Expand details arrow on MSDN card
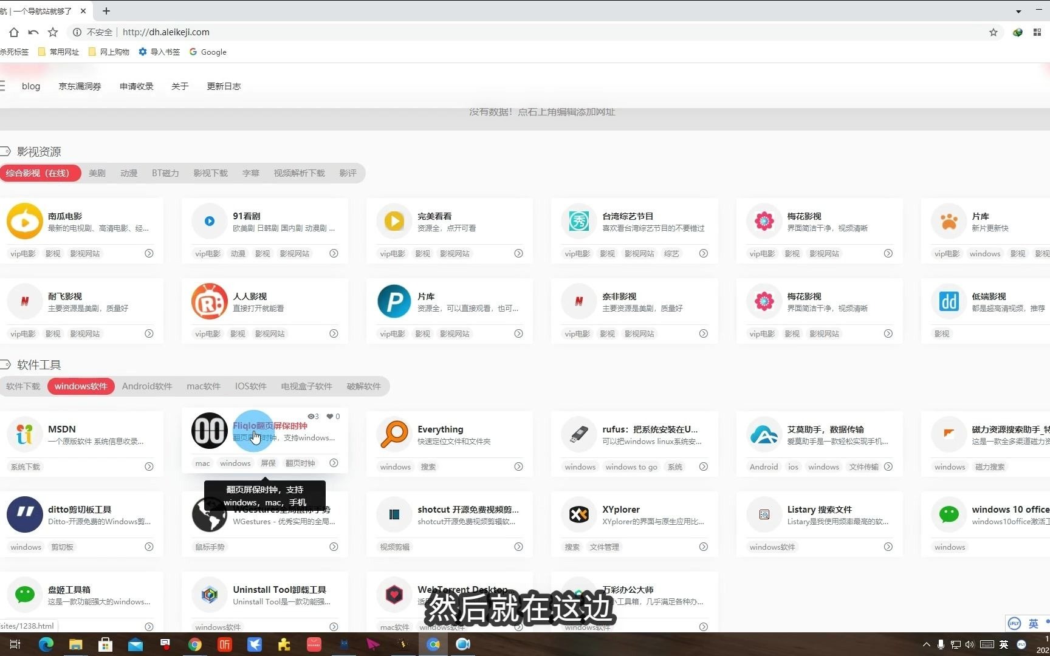Viewport: 1050px width, 656px height. (x=149, y=466)
